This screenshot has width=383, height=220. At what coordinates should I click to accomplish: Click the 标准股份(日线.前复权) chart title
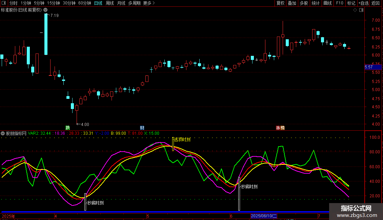[21, 10]
